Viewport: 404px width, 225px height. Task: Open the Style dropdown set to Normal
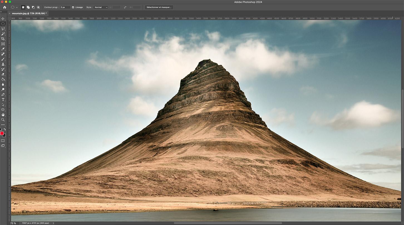(x=101, y=7)
